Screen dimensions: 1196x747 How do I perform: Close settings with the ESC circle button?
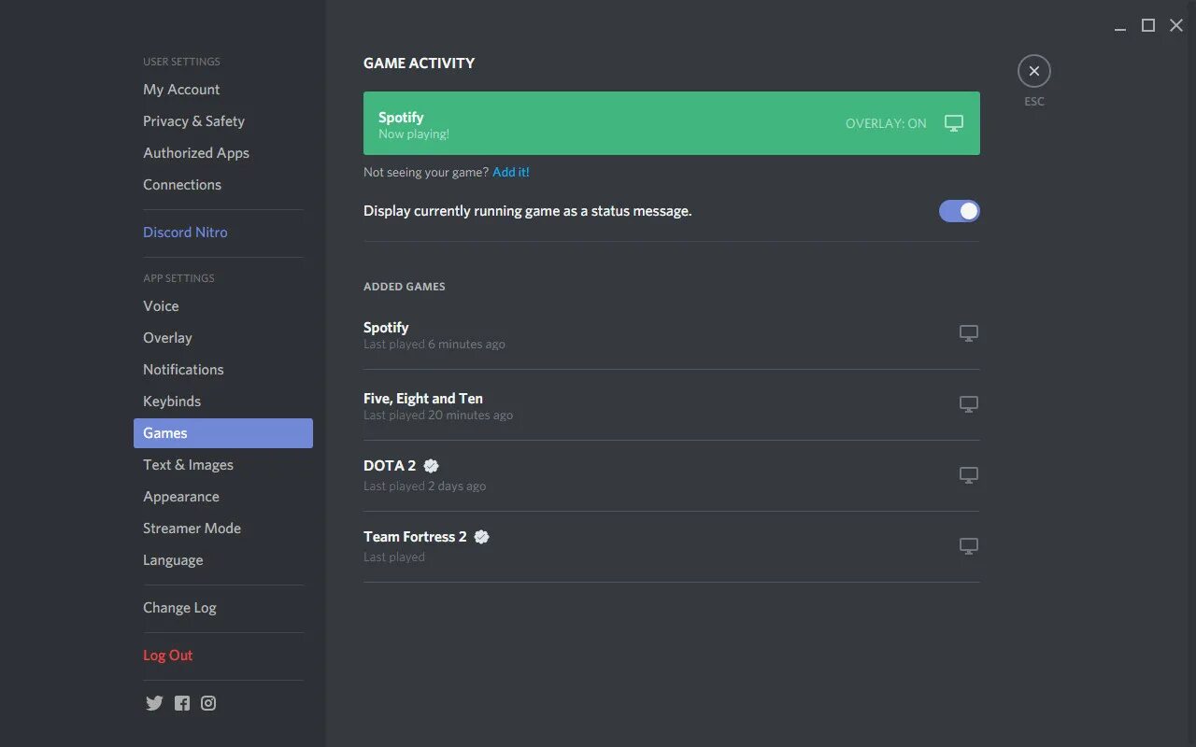click(x=1034, y=71)
